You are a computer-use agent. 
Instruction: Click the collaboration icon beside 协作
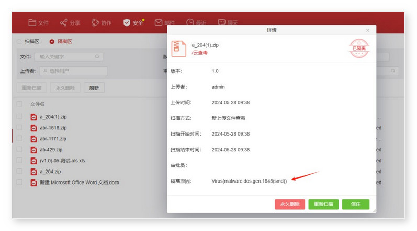click(x=95, y=23)
